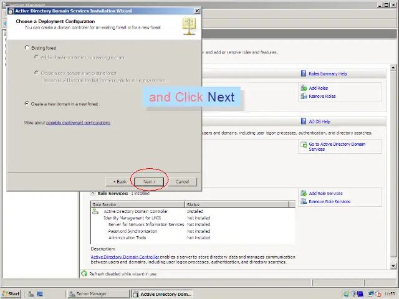Click the Refresh icon in status area
This screenshot has height=299, width=399.
[84, 273]
